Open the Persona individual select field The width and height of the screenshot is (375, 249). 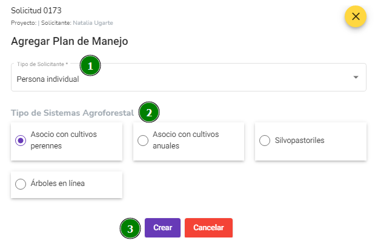[x=188, y=78]
